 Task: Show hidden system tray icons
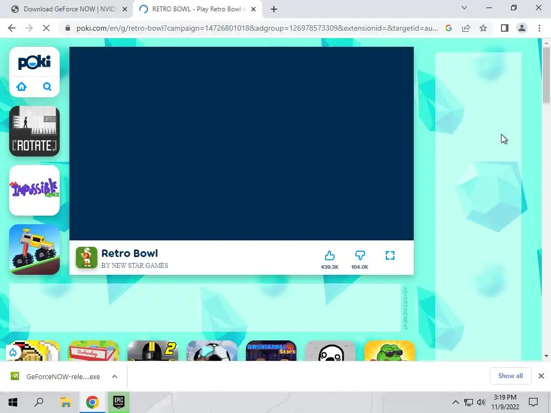(x=455, y=402)
